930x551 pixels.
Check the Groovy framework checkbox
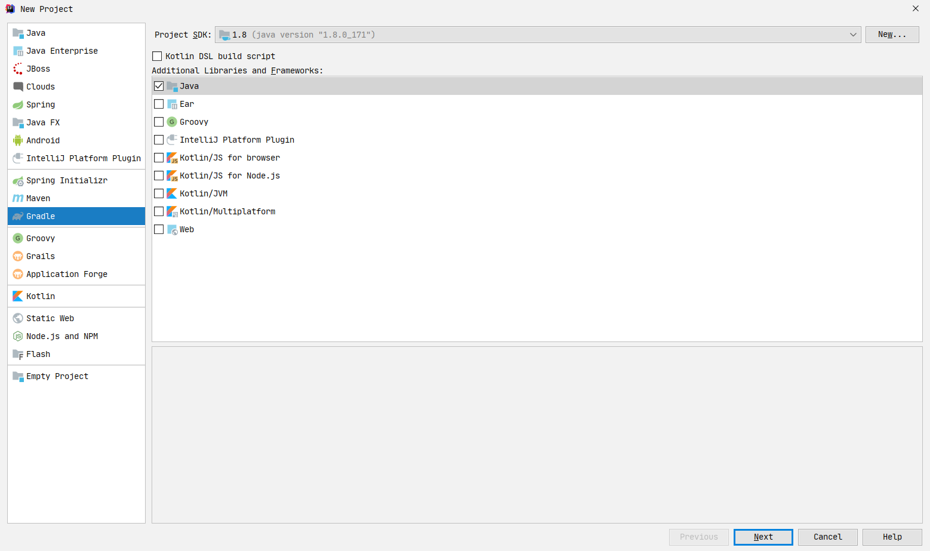159,122
